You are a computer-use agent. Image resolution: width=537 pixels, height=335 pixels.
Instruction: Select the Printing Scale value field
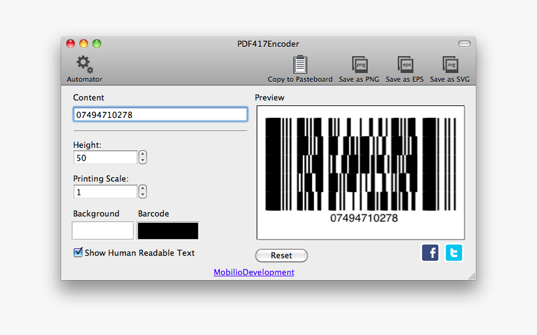pyautogui.click(x=106, y=192)
